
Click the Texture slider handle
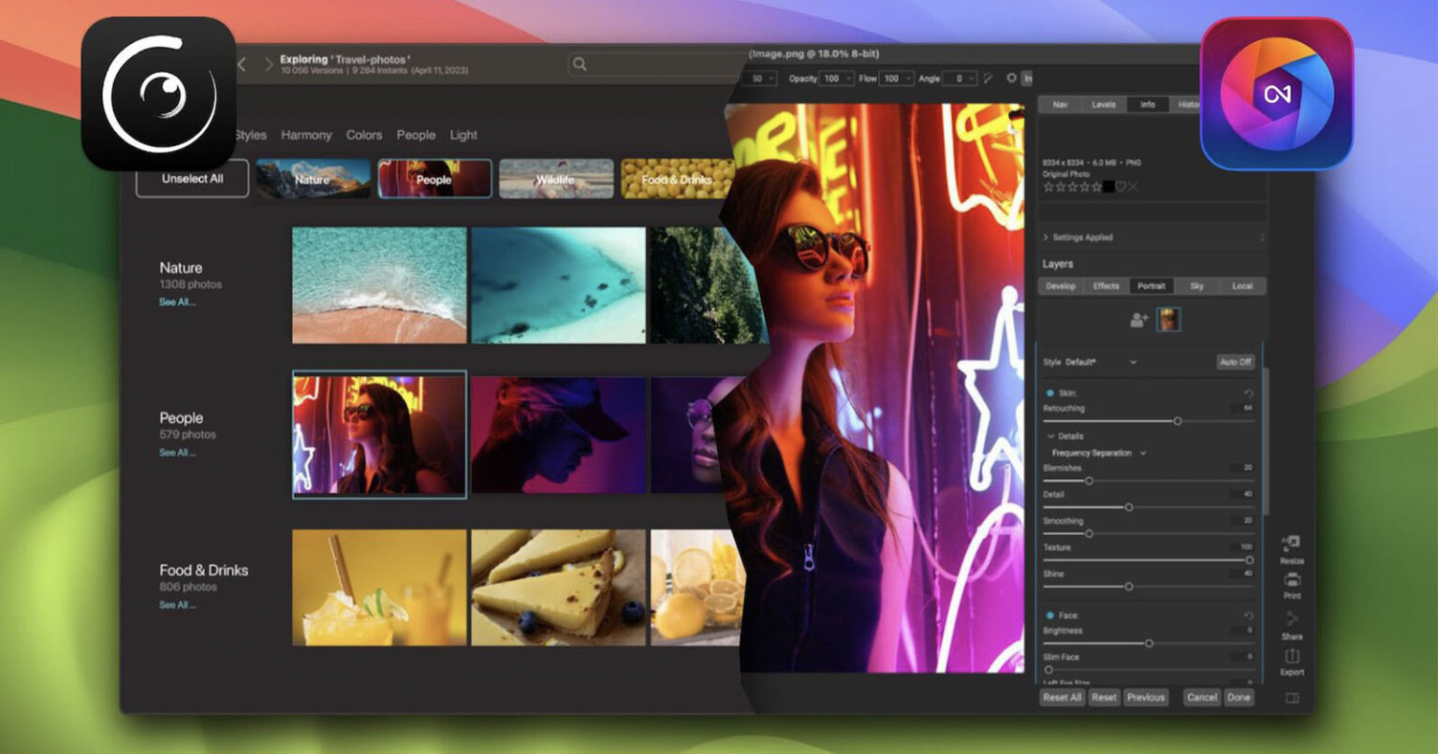1249,560
